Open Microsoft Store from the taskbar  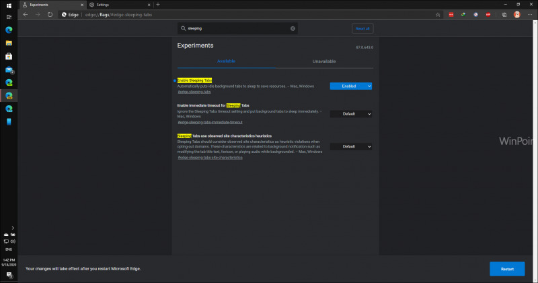[9, 56]
